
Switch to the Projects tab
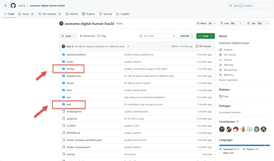89,14
